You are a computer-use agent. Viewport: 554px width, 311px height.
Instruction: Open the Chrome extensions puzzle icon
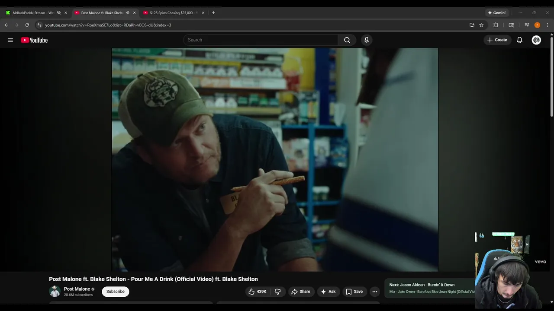coord(496,25)
